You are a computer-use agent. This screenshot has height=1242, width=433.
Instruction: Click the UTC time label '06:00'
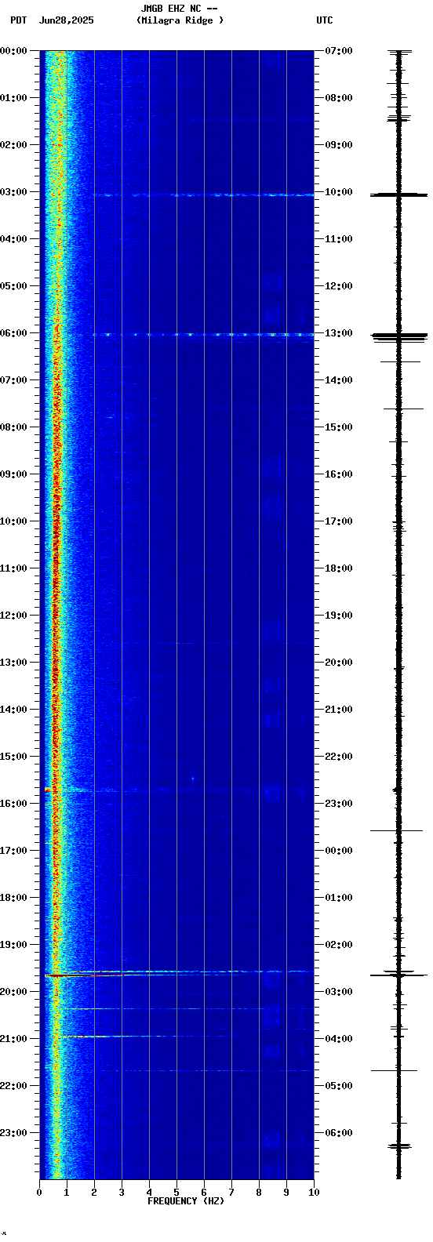[x=339, y=1133]
